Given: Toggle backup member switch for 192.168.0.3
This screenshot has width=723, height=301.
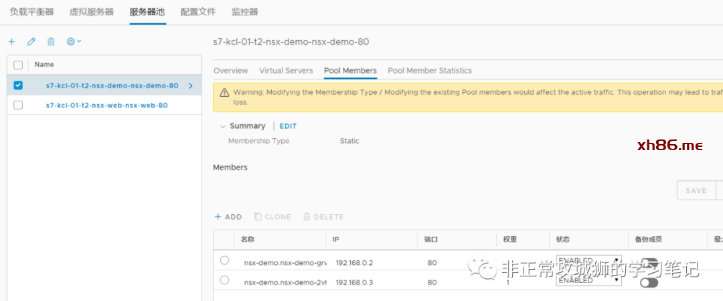Looking at the screenshot, I should coord(648,282).
